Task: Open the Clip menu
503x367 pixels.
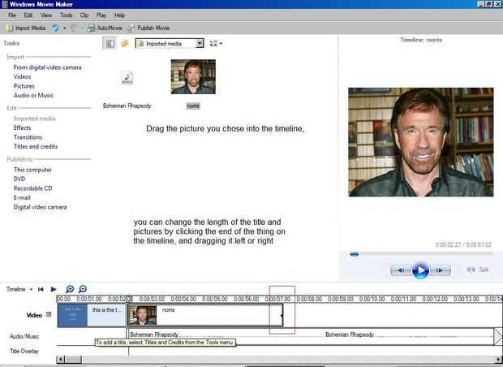Action: 84,15
